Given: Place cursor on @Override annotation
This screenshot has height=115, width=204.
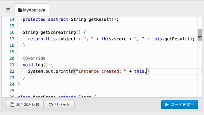Looking at the screenshot, I should click(x=34, y=58).
